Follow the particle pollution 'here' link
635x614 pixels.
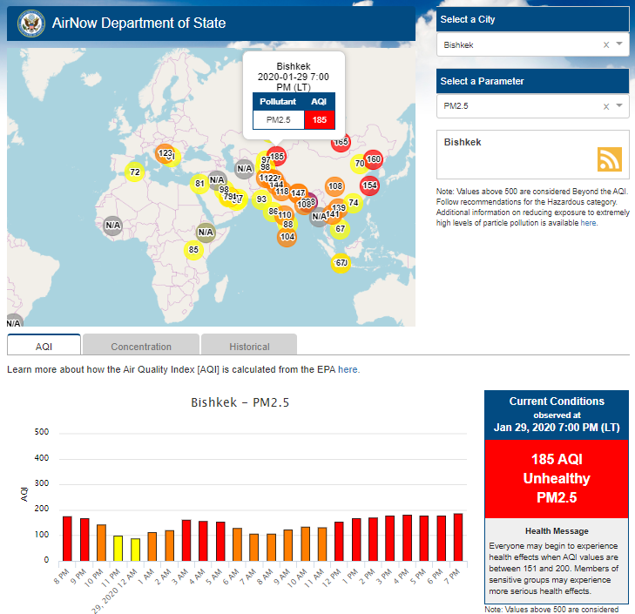tap(589, 223)
